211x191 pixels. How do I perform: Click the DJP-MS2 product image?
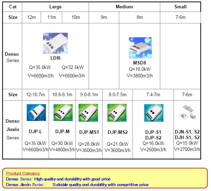[x=117, y=113]
